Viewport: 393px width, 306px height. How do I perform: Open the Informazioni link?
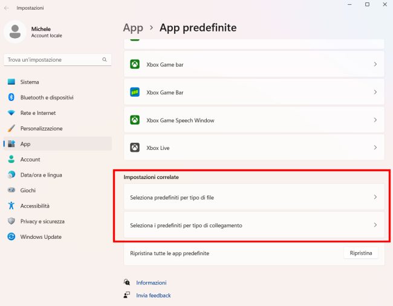[x=151, y=282]
